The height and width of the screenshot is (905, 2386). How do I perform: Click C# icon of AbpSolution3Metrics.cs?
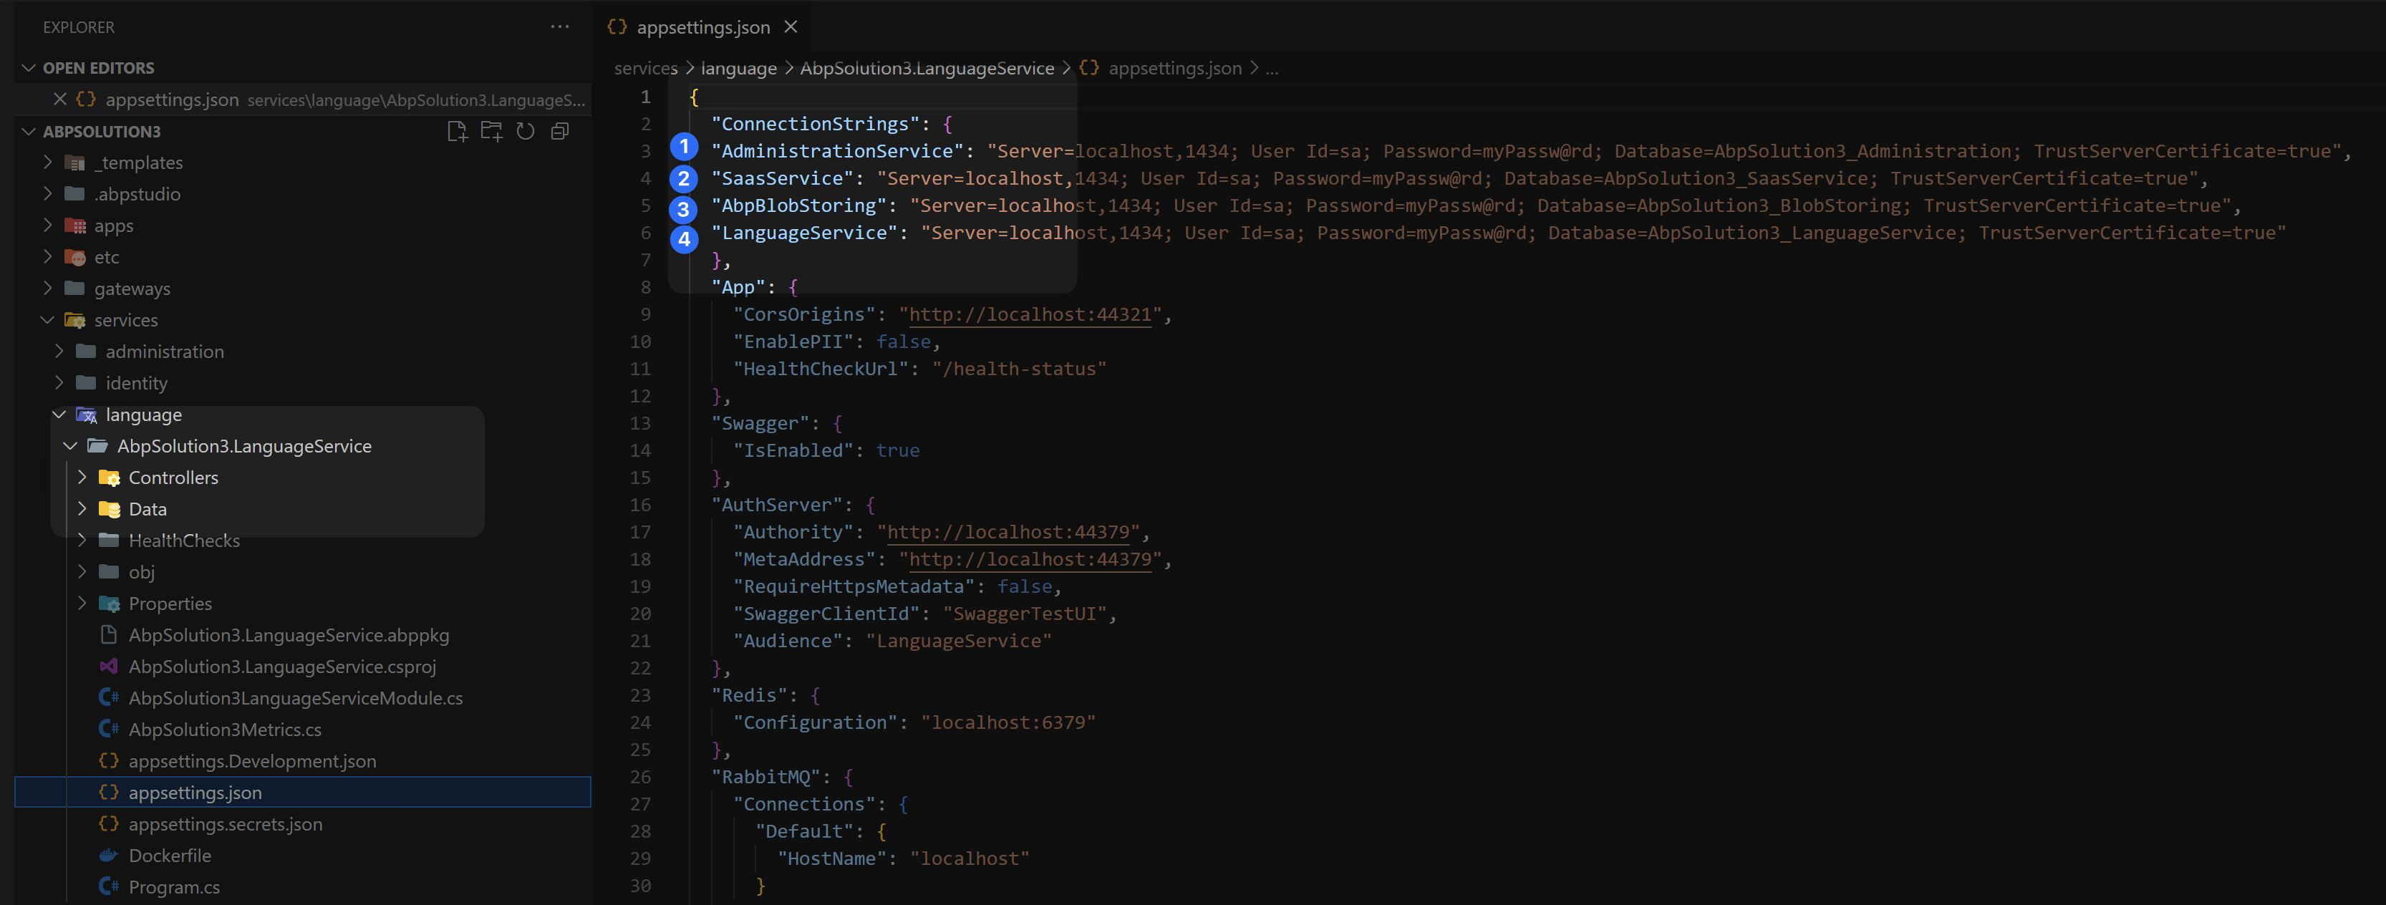(x=108, y=730)
